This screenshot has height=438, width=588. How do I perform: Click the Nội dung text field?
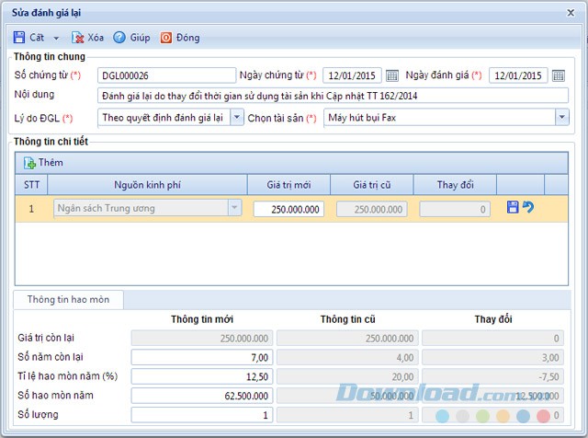(332, 96)
